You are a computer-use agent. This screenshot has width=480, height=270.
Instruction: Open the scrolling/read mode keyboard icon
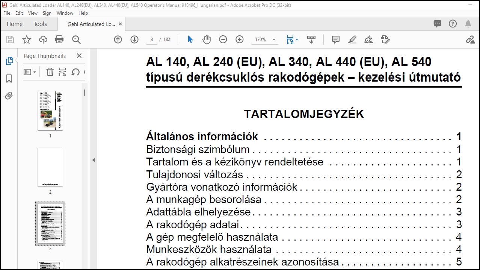[x=311, y=39]
